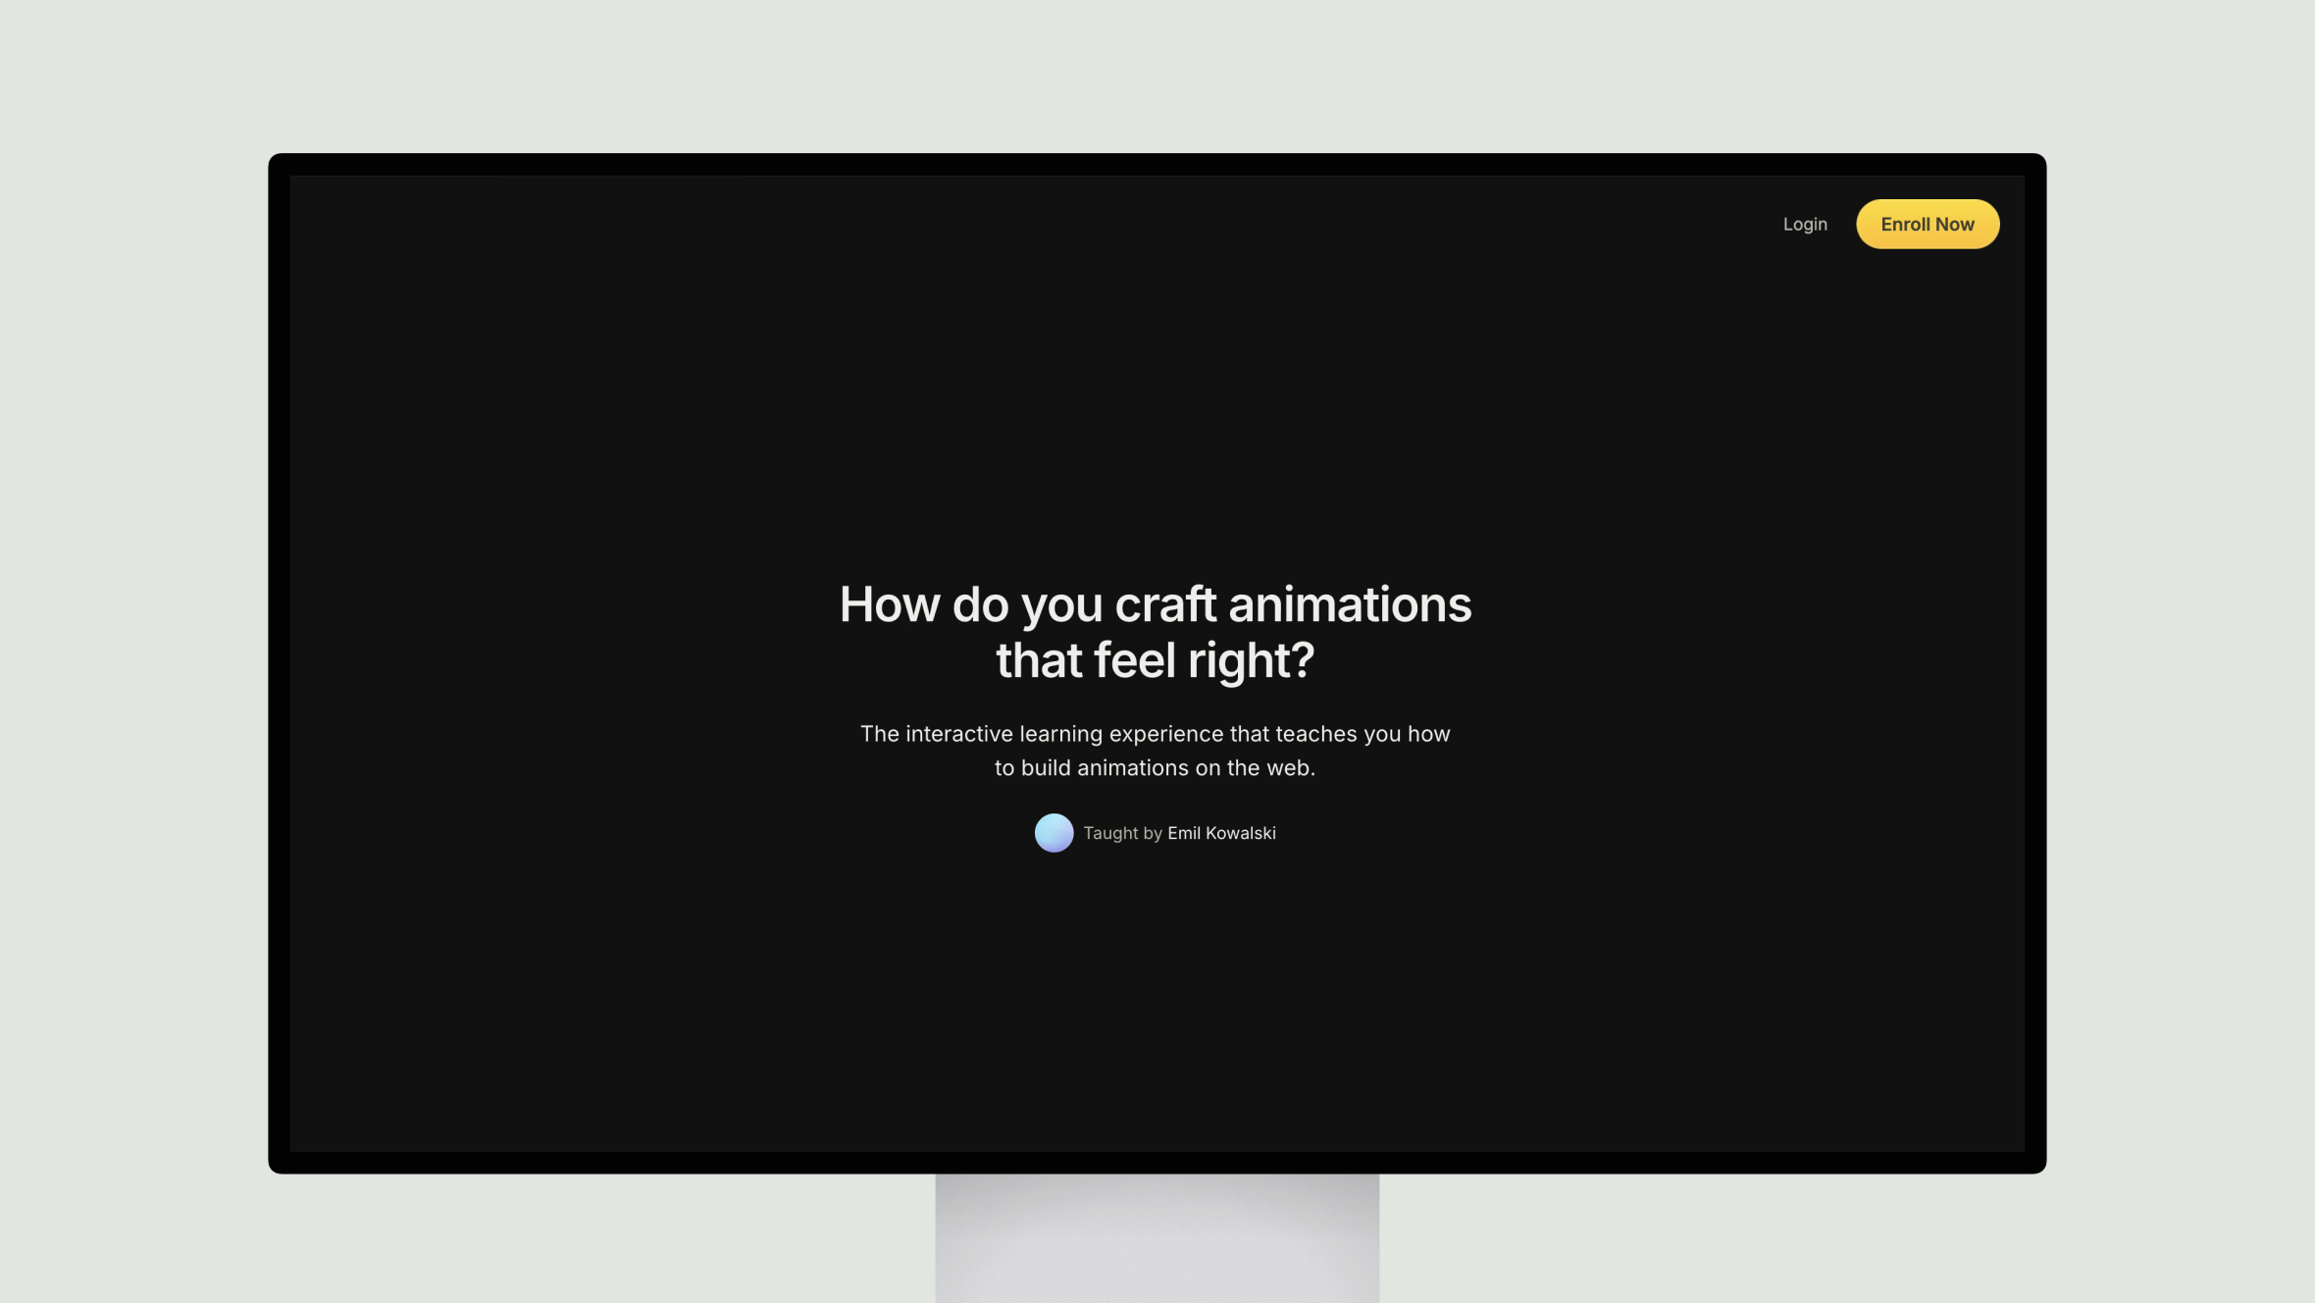Click the "The interactive learning experience" subtitle line

point(1155,734)
